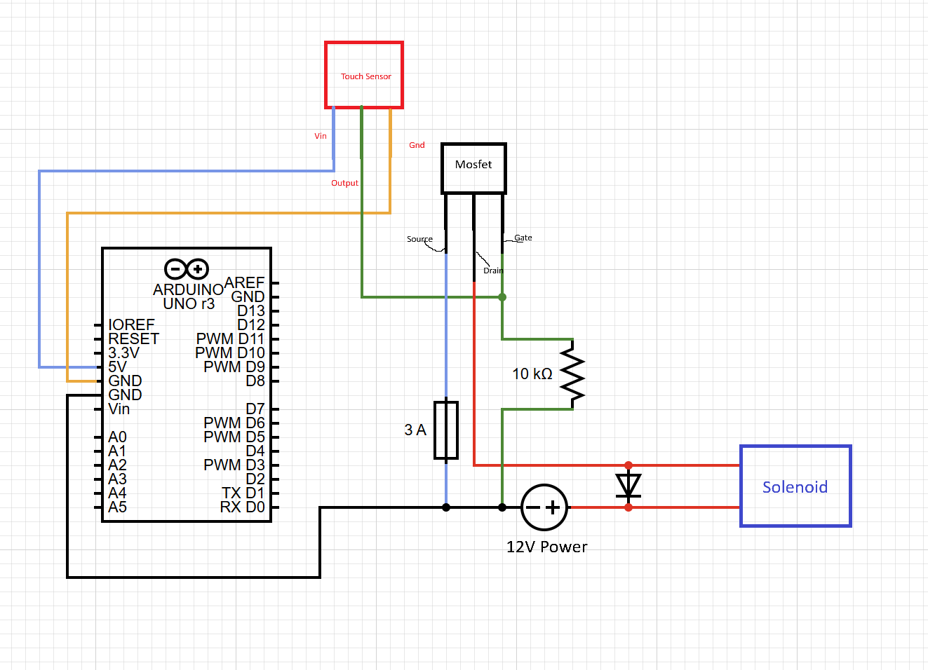Click the "Source" pin label
Viewport: 928px width, 670px height.
pos(419,239)
